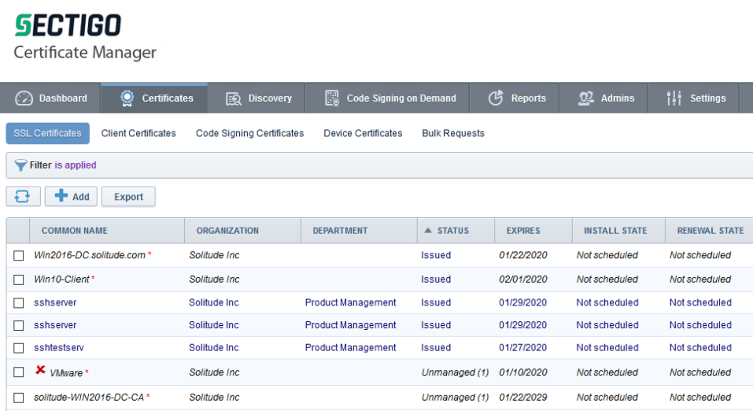Click the Admins people icon
753x411 pixels.
585,98
